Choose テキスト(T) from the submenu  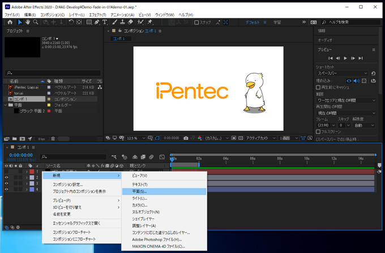coord(164,185)
